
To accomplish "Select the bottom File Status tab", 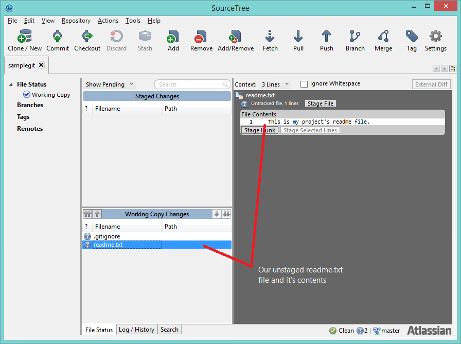I will coord(99,330).
